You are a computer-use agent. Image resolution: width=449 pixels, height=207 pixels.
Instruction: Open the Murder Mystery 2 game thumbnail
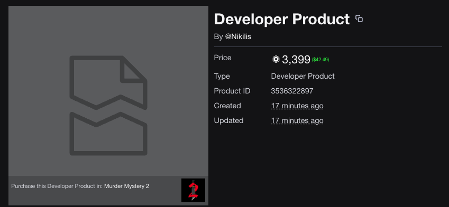pos(193,190)
